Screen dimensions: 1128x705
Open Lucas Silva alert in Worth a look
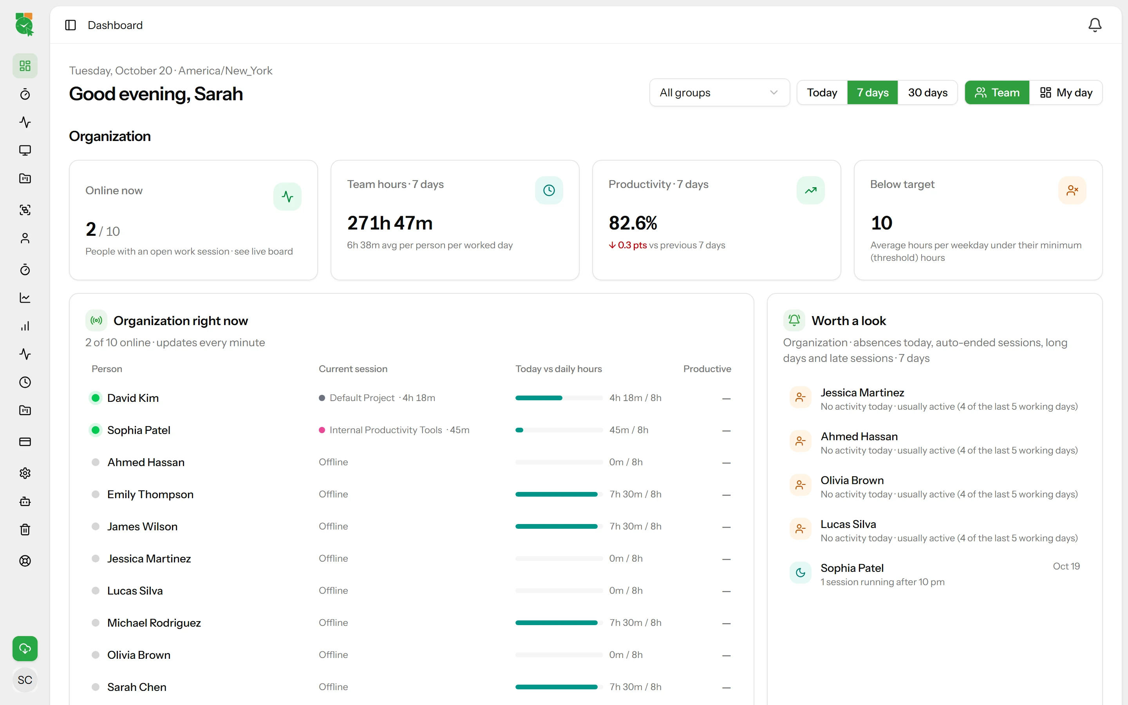click(934, 531)
